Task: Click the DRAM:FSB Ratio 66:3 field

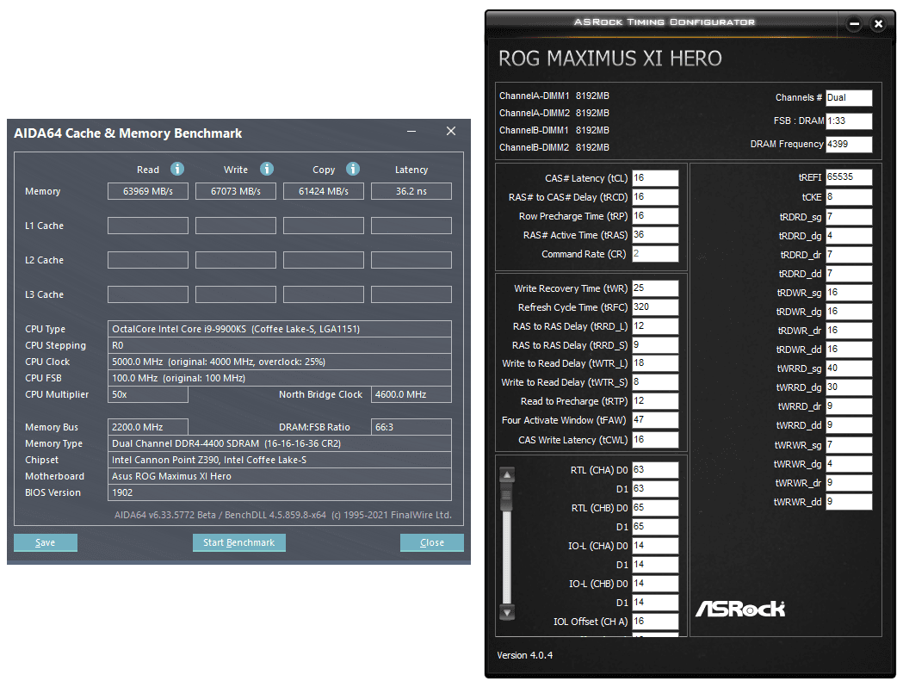Action: 411,427
